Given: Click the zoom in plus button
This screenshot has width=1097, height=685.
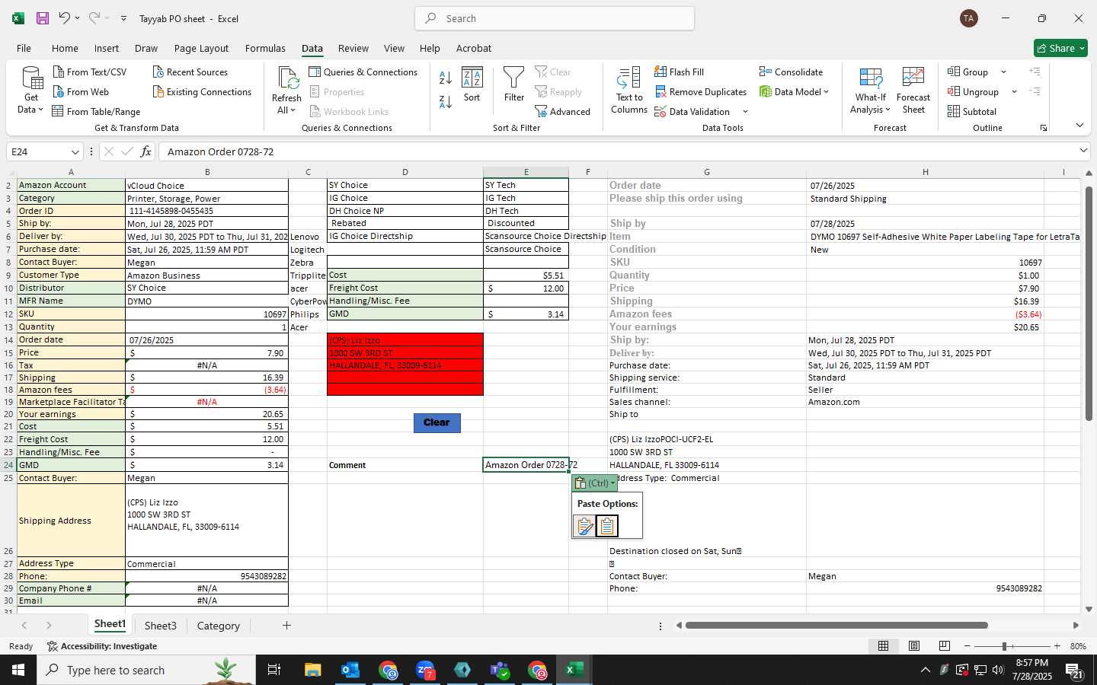Looking at the screenshot, I should pos(1057,646).
